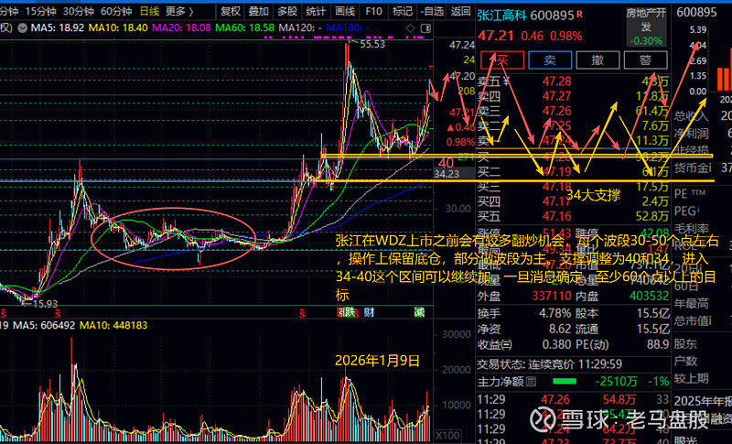The height and width of the screenshot is (444, 732).
Task: Toggle the side panel layout icon
Action: 425,28
